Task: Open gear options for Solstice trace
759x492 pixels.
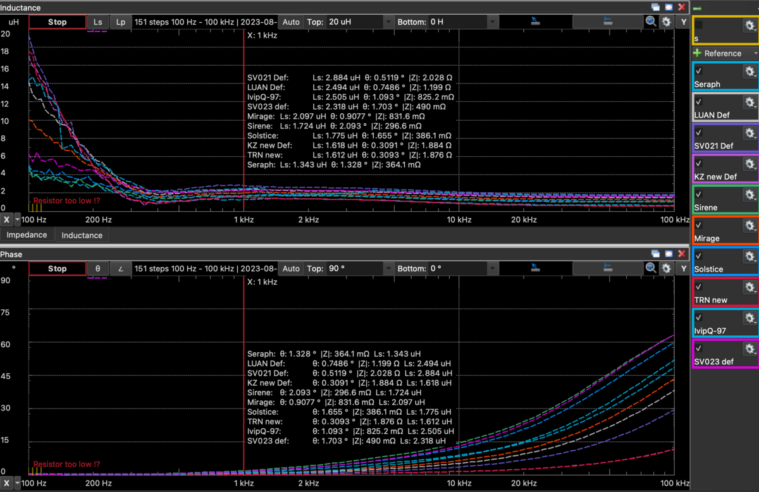Action: tap(750, 257)
